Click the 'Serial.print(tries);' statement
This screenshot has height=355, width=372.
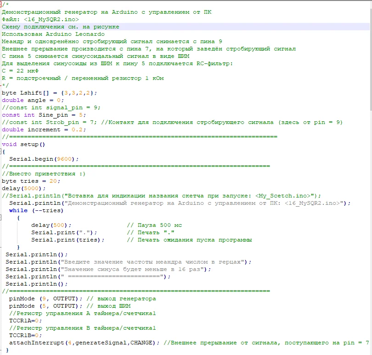[x=68, y=240]
